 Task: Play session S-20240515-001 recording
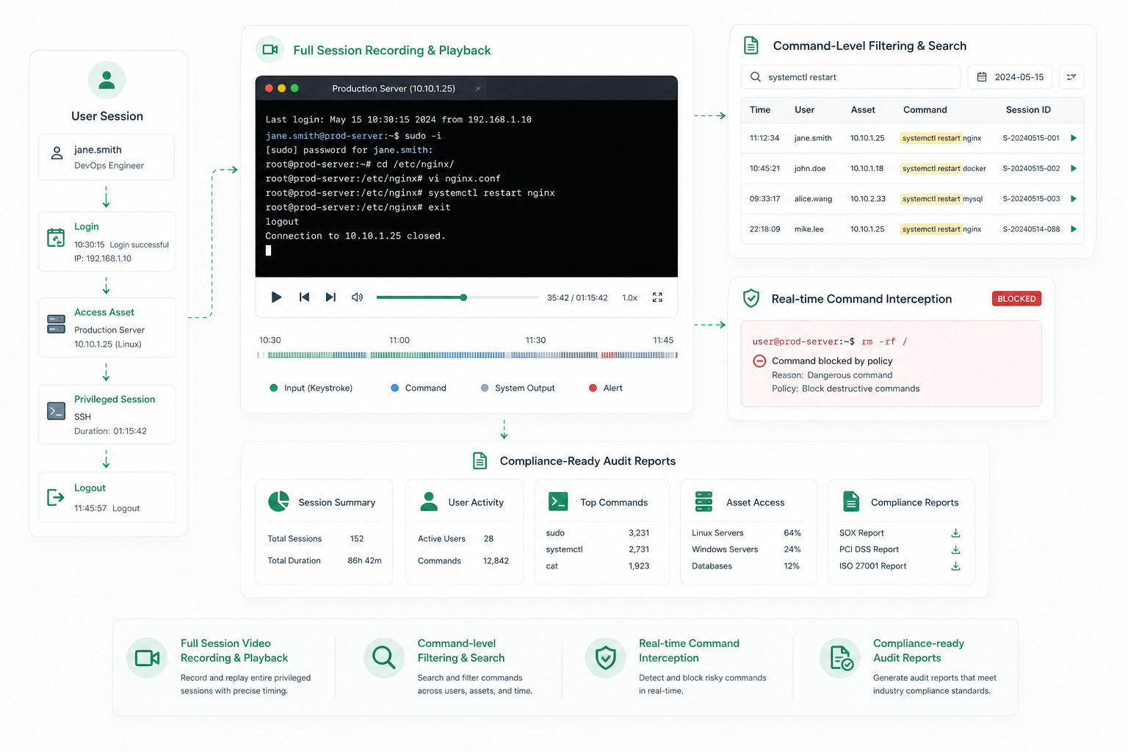click(x=1074, y=138)
